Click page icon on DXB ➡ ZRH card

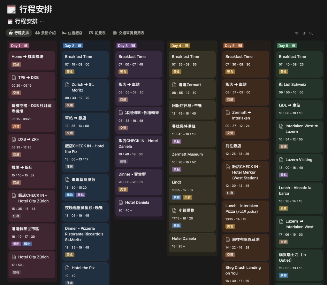(x=14, y=139)
